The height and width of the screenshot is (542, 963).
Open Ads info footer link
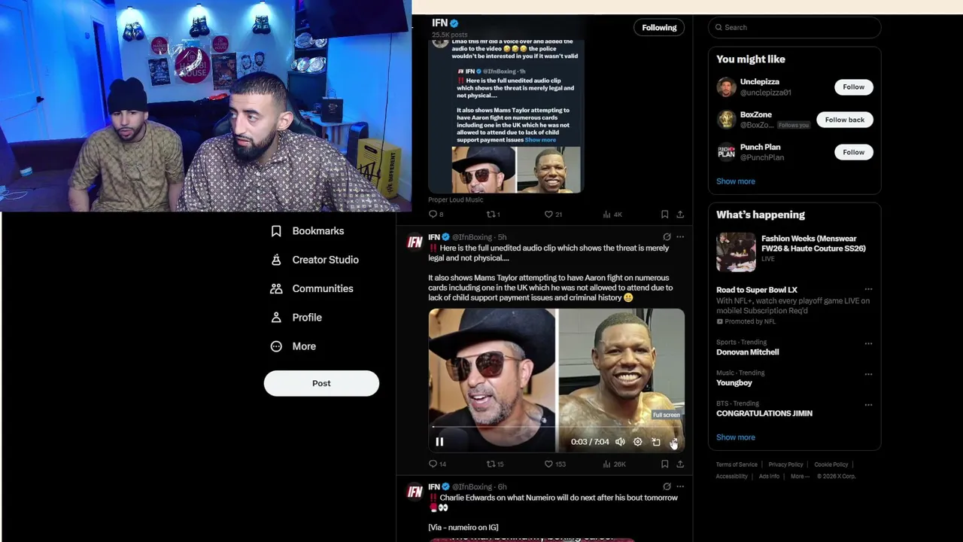coord(769,477)
